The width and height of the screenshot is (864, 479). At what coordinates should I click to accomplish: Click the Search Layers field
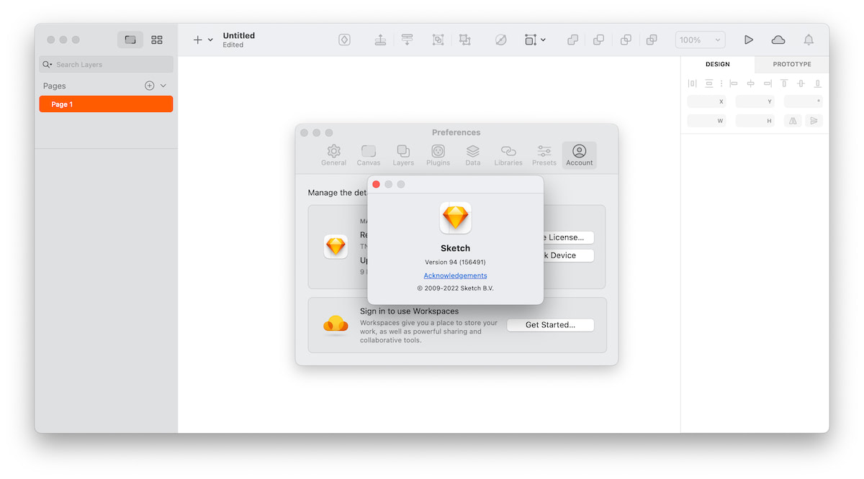107,65
